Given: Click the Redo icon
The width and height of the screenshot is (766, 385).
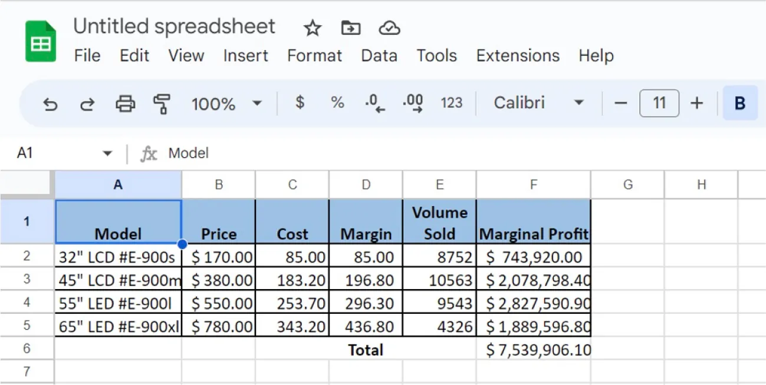Looking at the screenshot, I should (87, 104).
